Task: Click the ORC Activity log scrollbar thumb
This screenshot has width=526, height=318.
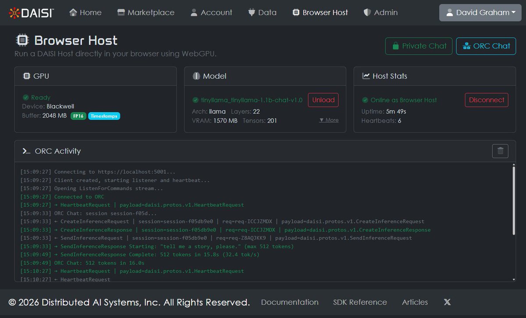Action: tap(513, 201)
